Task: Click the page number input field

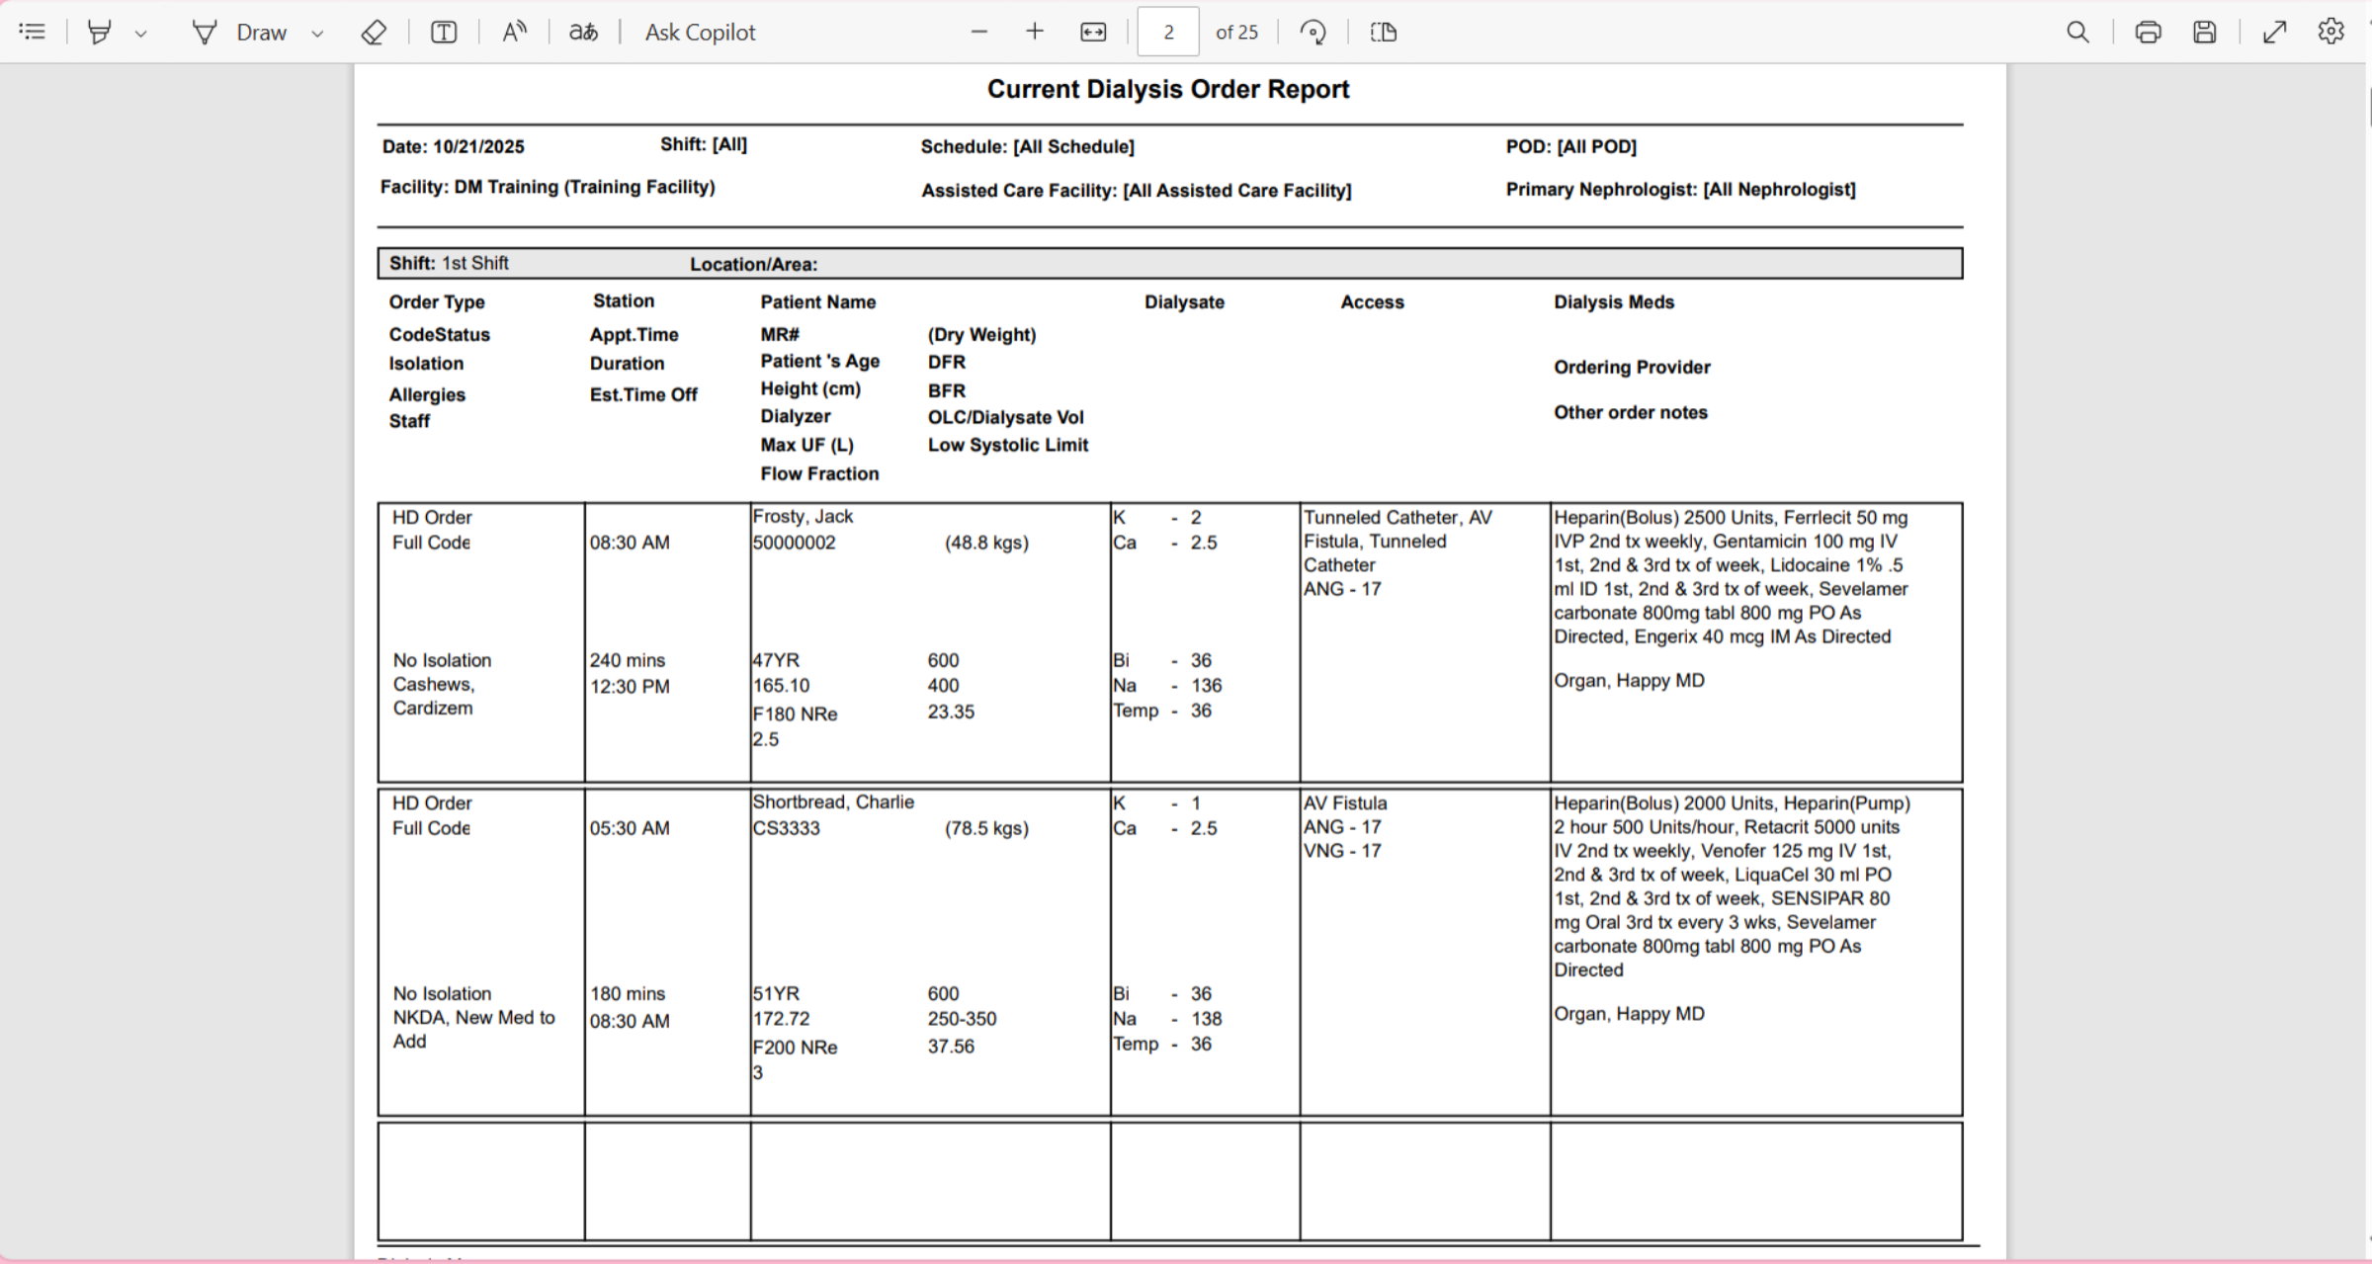Action: point(1168,32)
